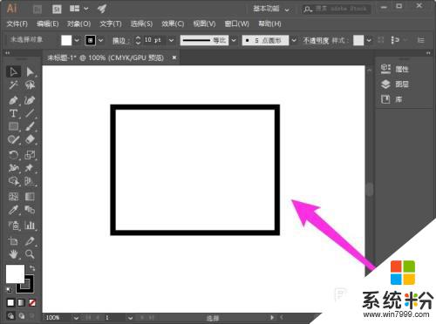
Task: Set paint mode to None
Action: coord(32,303)
